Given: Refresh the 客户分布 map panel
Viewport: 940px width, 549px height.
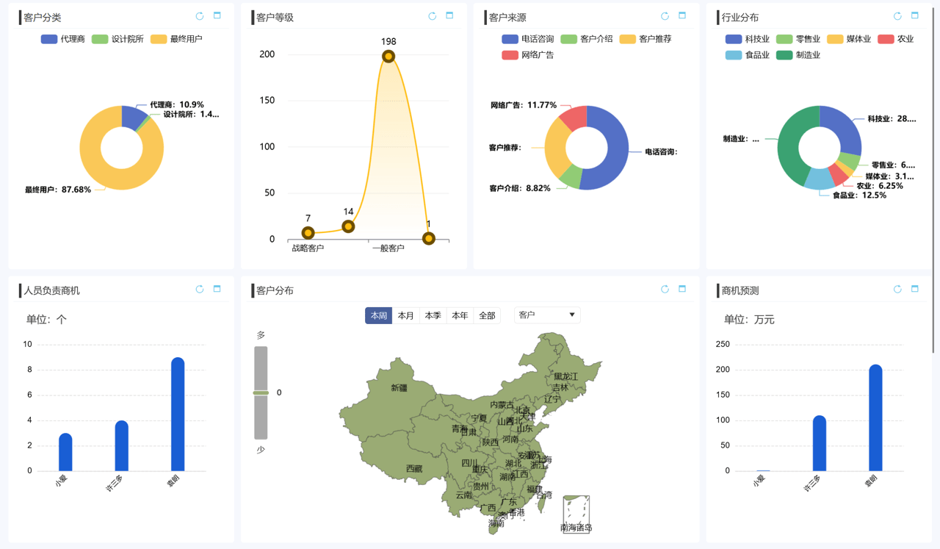Looking at the screenshot, I should pyautogui.click(x=665, y=290).
